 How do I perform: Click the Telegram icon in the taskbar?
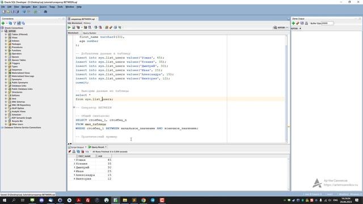153,200
